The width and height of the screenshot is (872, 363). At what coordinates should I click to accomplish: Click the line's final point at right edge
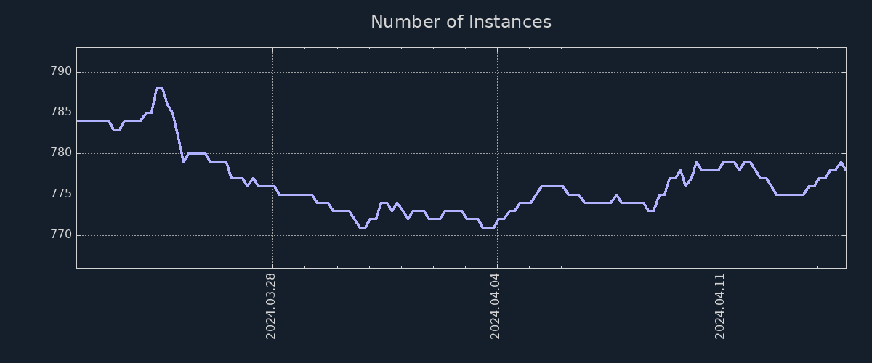click(x=846, y=170)
